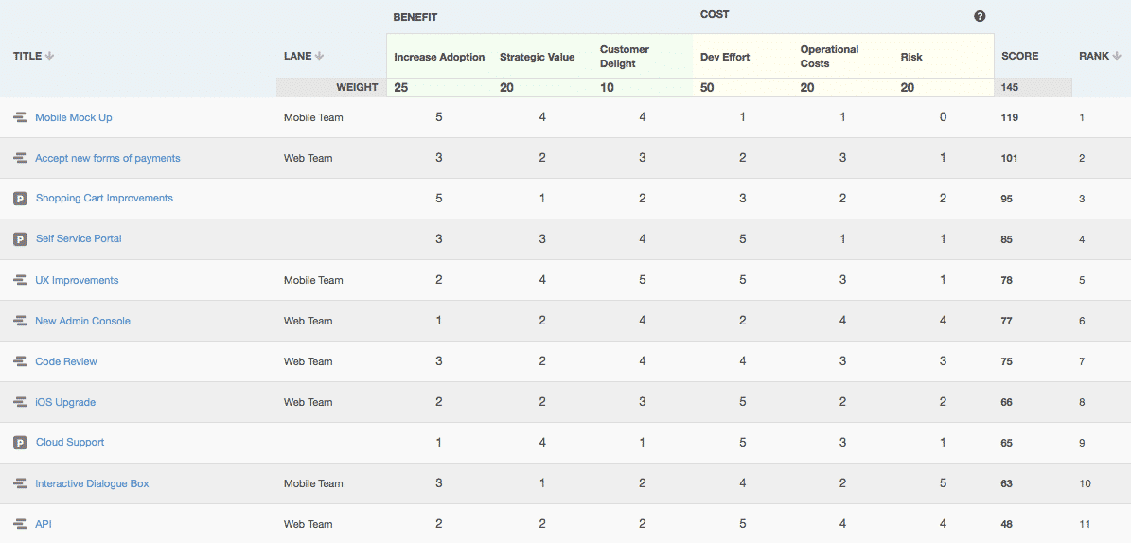The height and width of the screenshot is (543, 1131).
Task: Open the New Admin Console item
Action: [83, 321]
